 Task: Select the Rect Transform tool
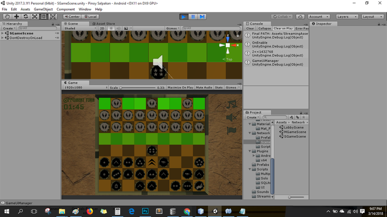pos(44,16)
